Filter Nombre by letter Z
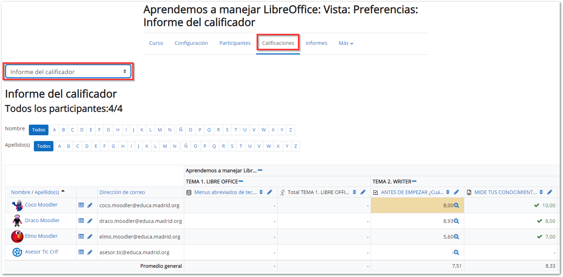 coord(290,130)
